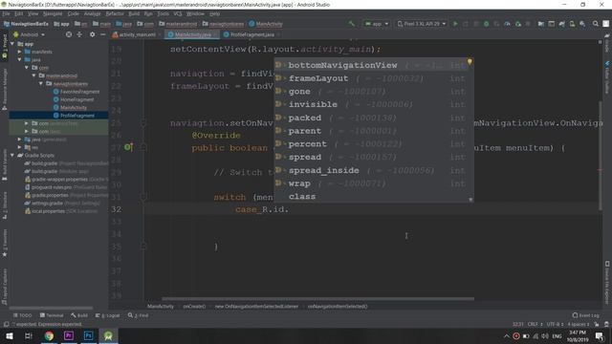Open the TODO tool window

pyautogui.click(x=22, y=315)
